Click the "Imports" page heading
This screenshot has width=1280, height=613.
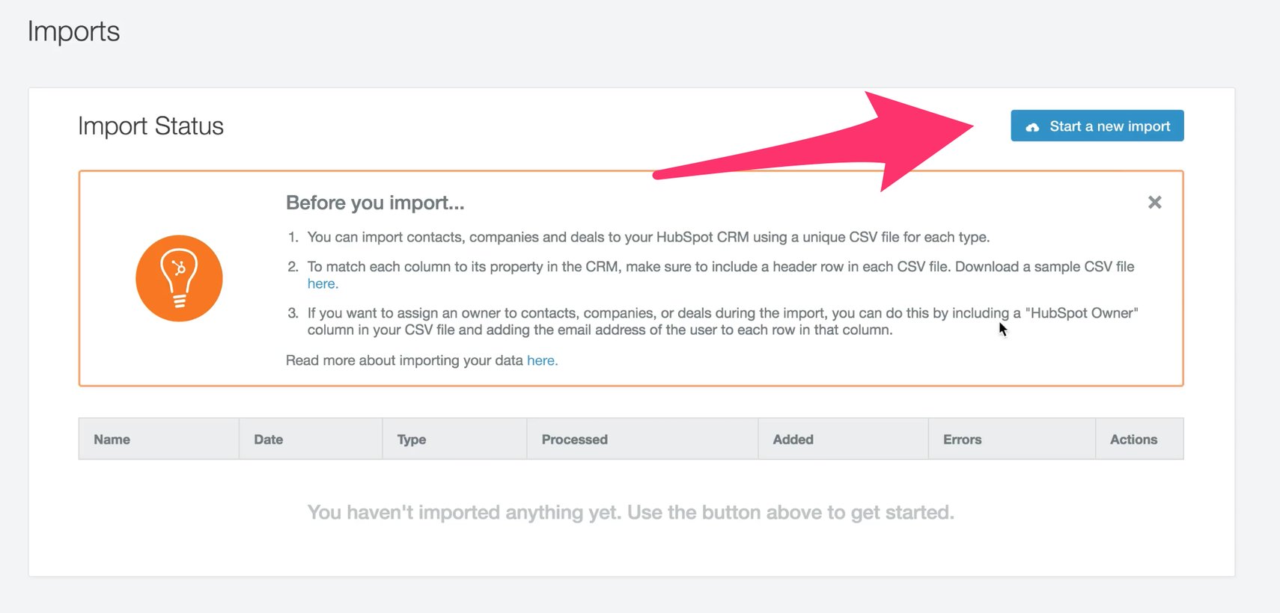[73, 31]
